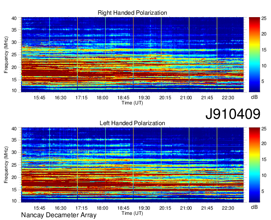Viewport: 271px width, 220px height.
Task: Click the 35 MHz tick on the left-handed plot
Action: pos(14,140)
